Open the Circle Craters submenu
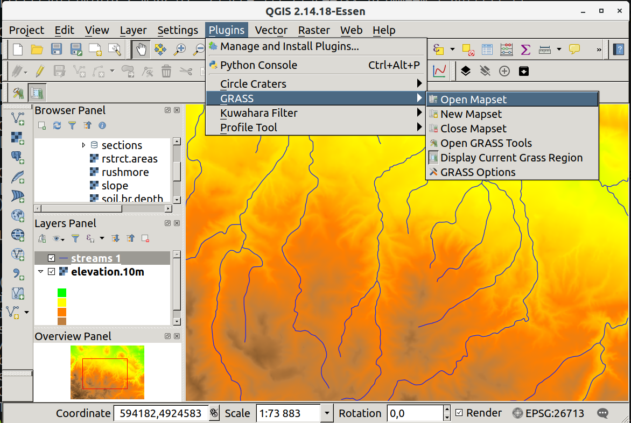This screenshot has height=423, width=631. pos(316,83)
